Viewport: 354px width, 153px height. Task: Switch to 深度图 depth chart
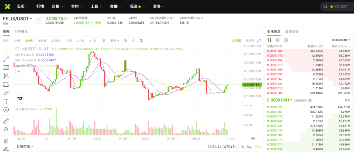pyautogui.click(x=250, y=41)
